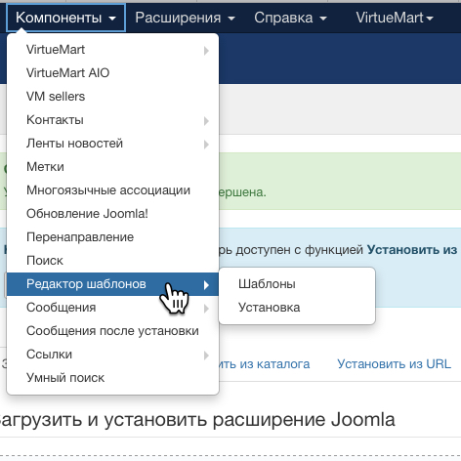
Task: Open the VirtueMart top menu
Action: [x=395, y=18]
